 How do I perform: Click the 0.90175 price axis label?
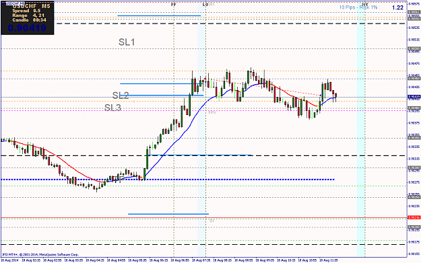point(414,242)
